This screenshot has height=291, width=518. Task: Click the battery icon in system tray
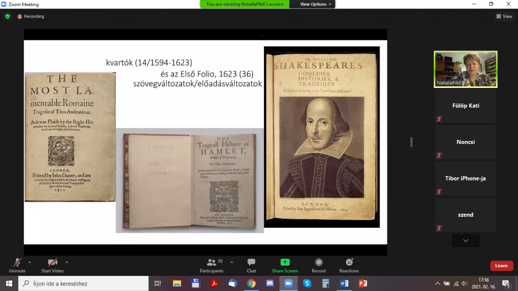pyautogui.click(x=447, y=283)
